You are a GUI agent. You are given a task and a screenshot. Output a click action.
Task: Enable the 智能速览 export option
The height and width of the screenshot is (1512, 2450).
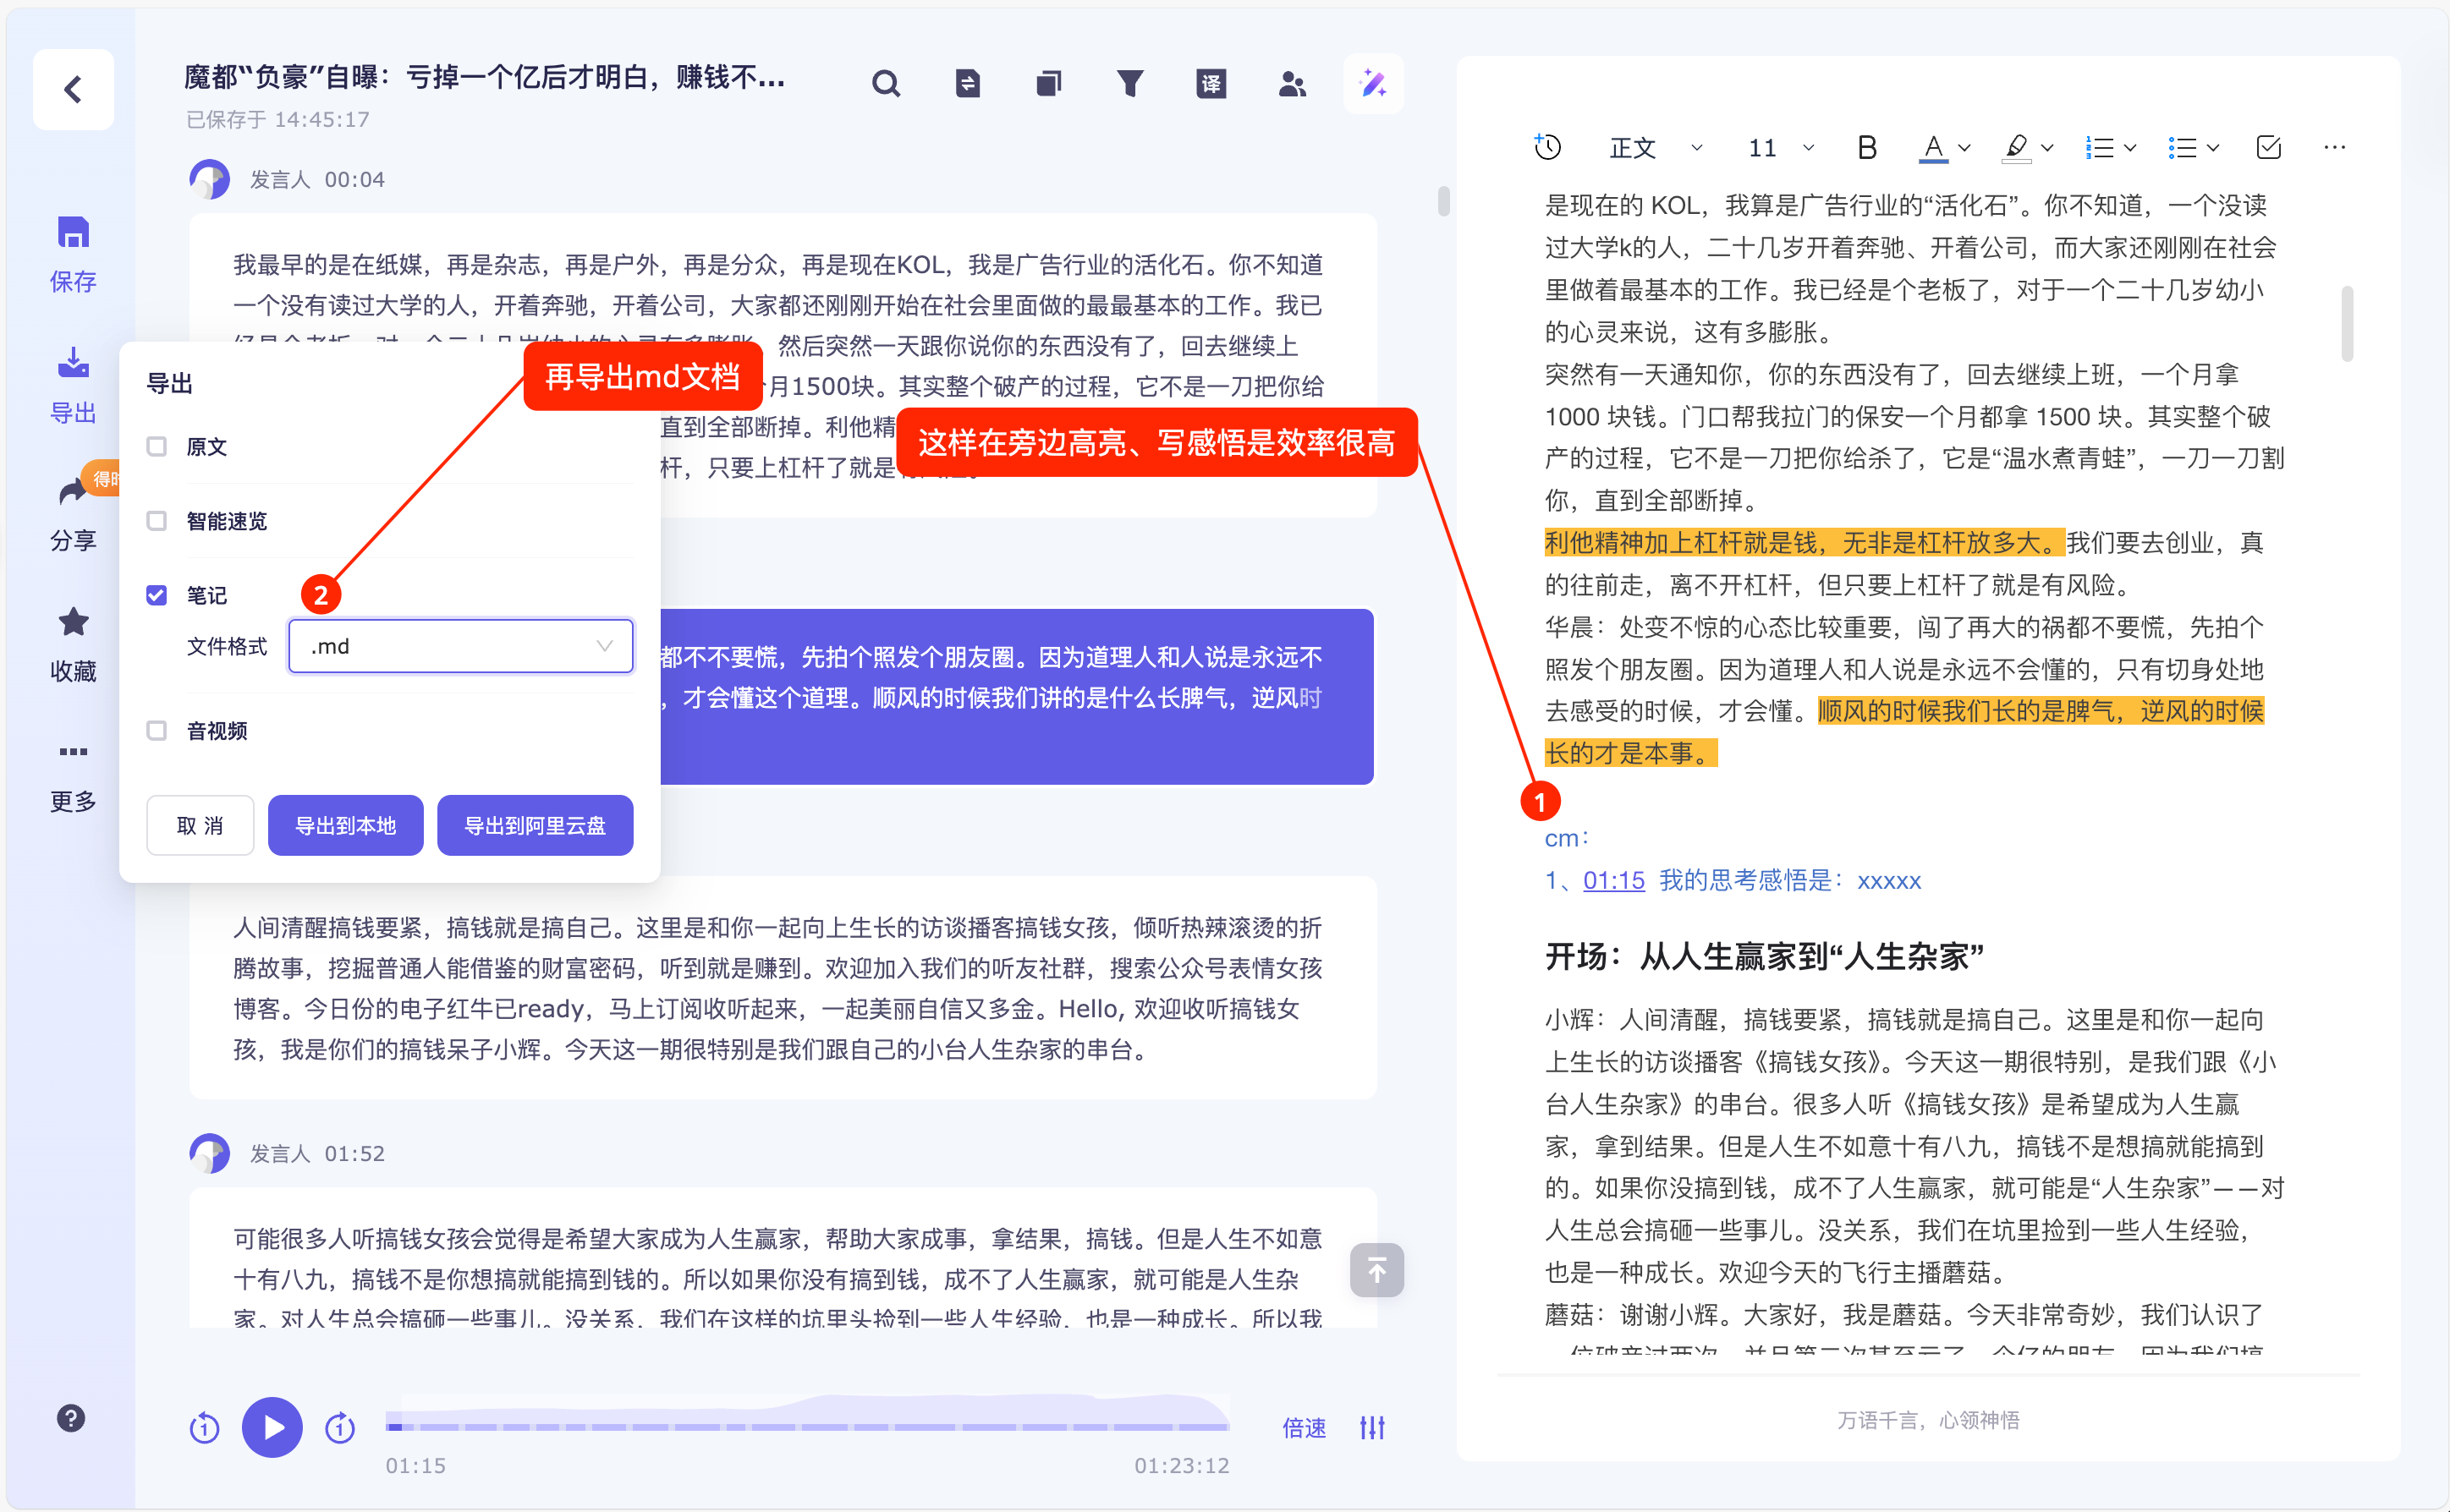coord(157,521)
